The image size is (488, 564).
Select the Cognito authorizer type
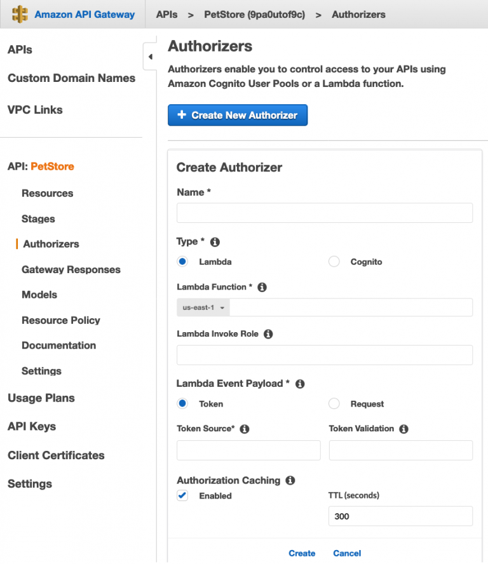[x=334, y=261]
